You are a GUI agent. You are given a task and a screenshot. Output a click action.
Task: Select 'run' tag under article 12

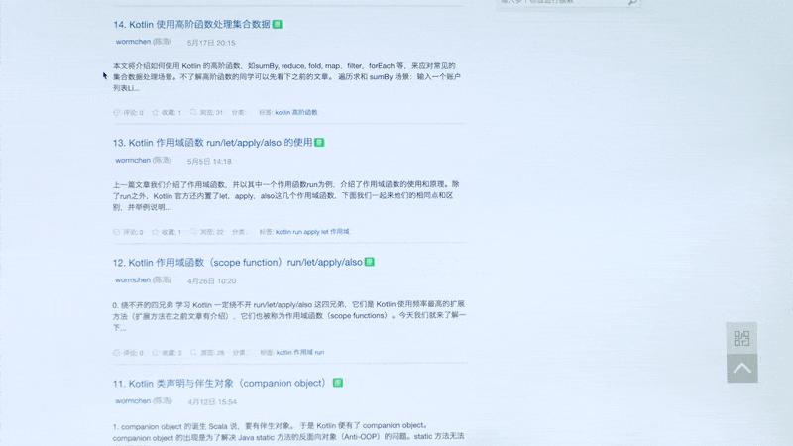(319, 352)
